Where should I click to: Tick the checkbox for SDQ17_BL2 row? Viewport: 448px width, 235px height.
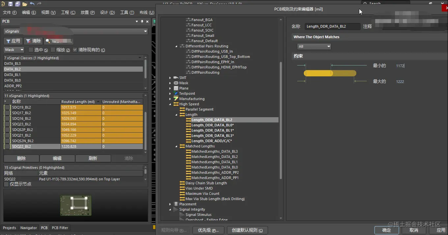(7, 113)
